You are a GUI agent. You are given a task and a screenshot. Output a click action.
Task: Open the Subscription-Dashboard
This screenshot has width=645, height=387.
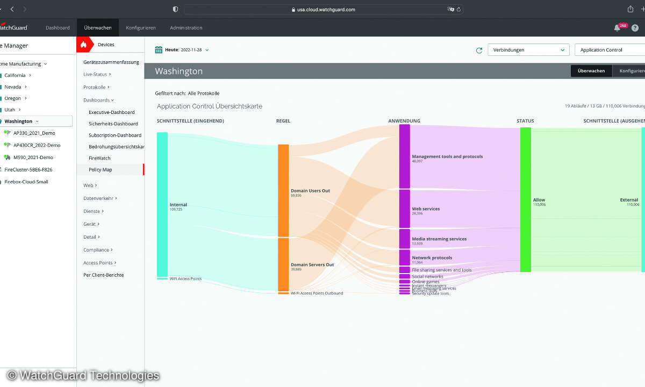[x=115, y=135]
